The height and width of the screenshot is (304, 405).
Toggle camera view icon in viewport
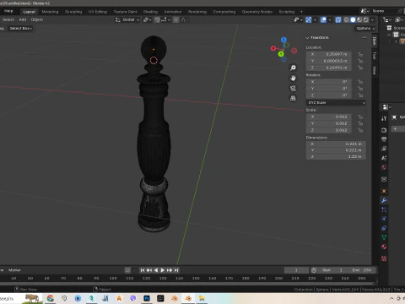point(293,88)
